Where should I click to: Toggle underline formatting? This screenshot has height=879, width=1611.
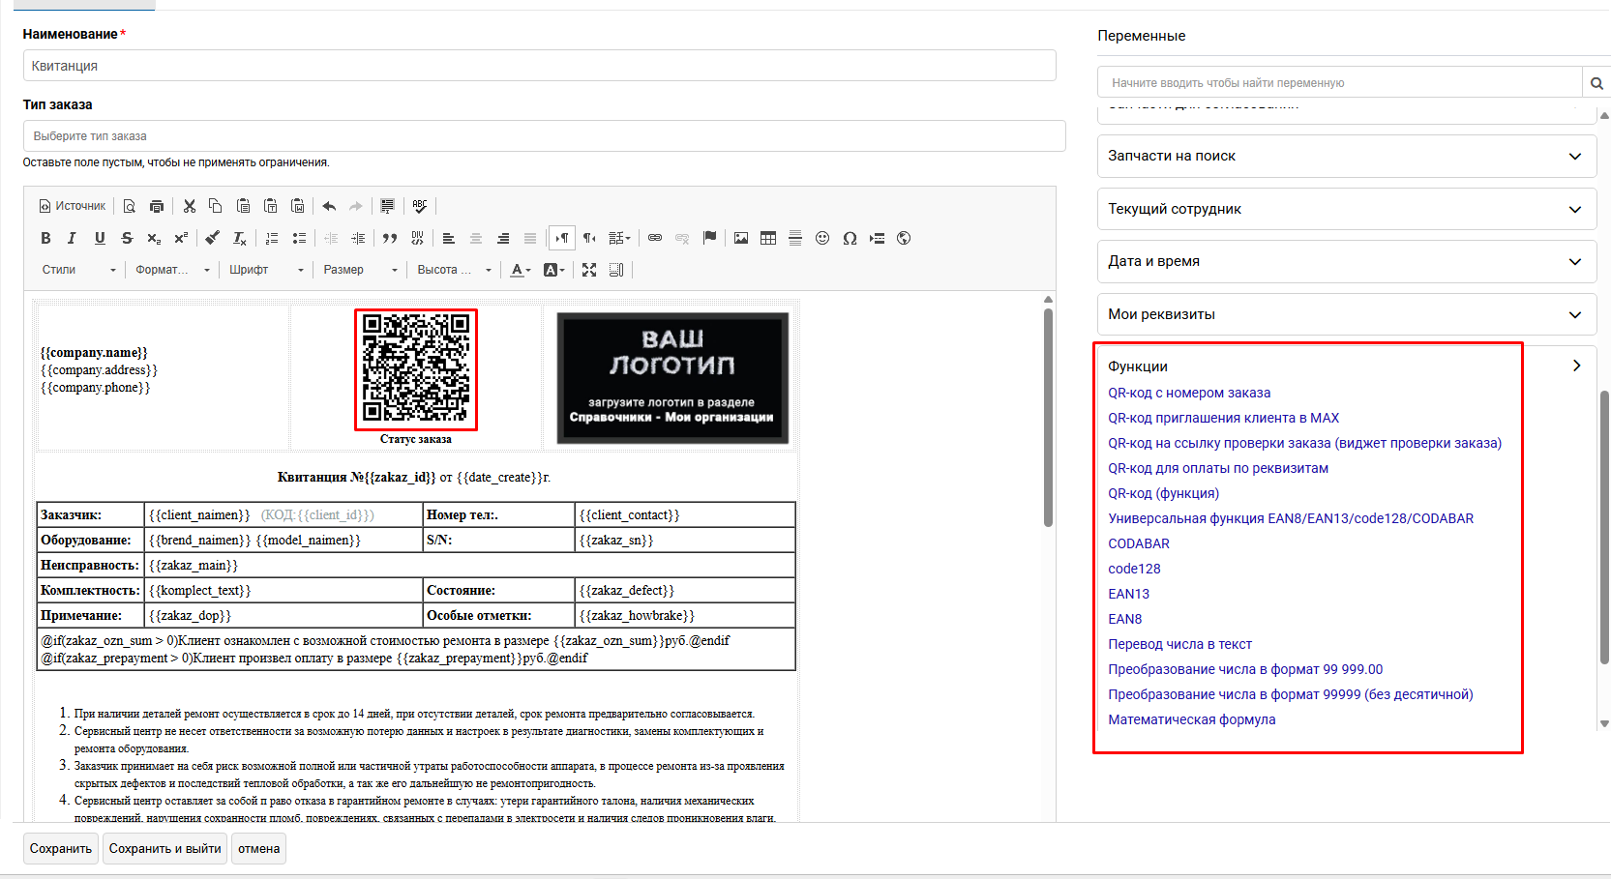(100, 238)
